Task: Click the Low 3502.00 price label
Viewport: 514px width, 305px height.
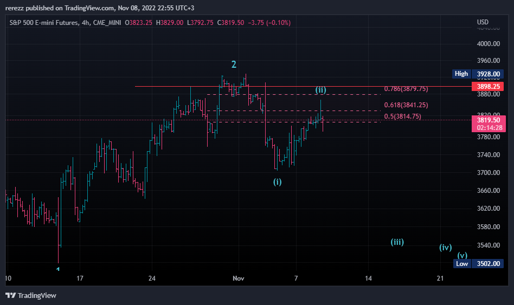Action: pyautogui.click(x=478, y=264)
